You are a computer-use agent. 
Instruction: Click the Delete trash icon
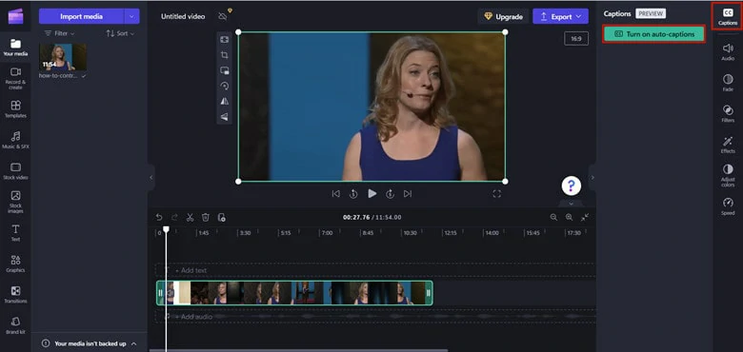[x=206, y=217]
